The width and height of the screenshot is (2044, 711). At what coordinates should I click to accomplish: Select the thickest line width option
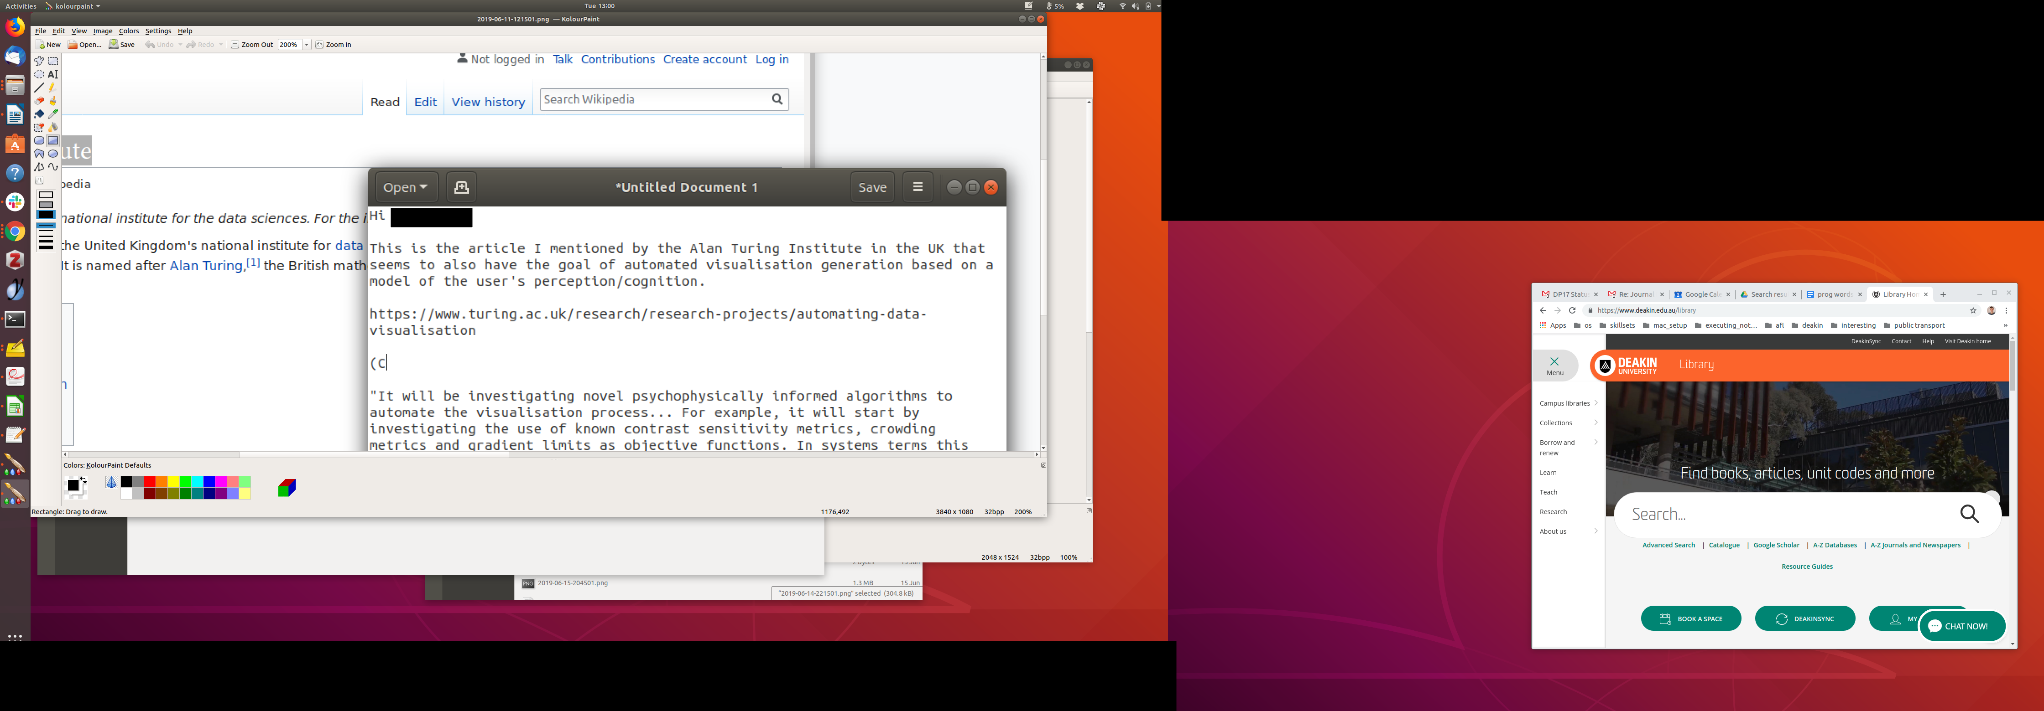click(x=46, y=247)
